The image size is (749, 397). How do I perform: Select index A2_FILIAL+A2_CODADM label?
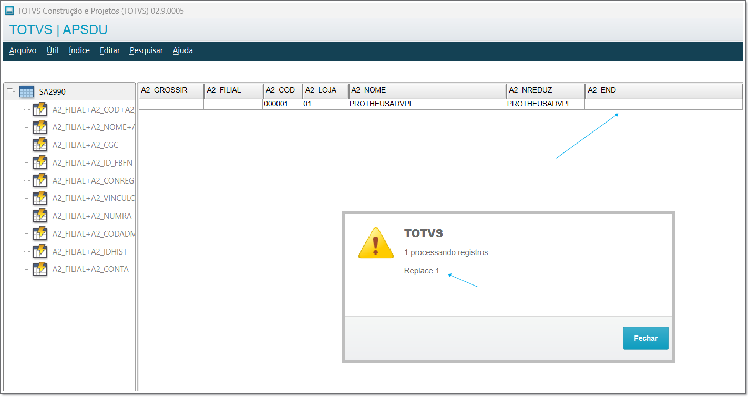click(x=94, y=234)
